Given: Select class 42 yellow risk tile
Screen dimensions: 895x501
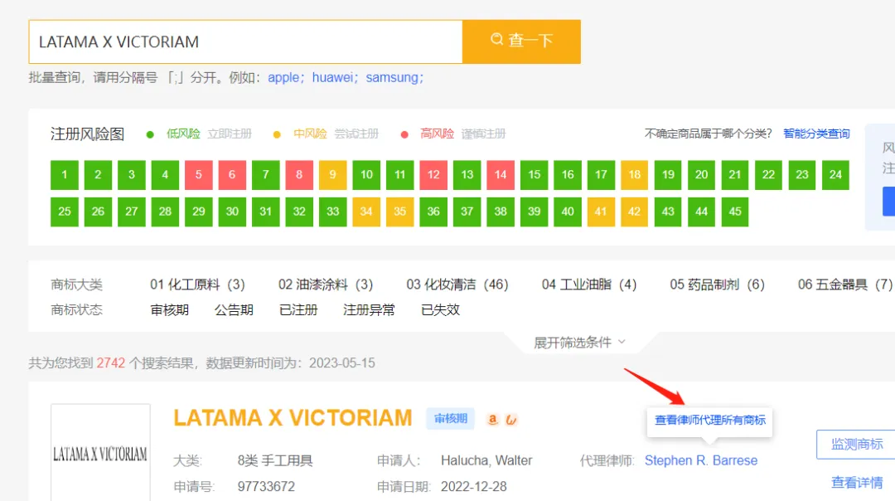Looking at the screenshot, I should [x=634, y=212].
